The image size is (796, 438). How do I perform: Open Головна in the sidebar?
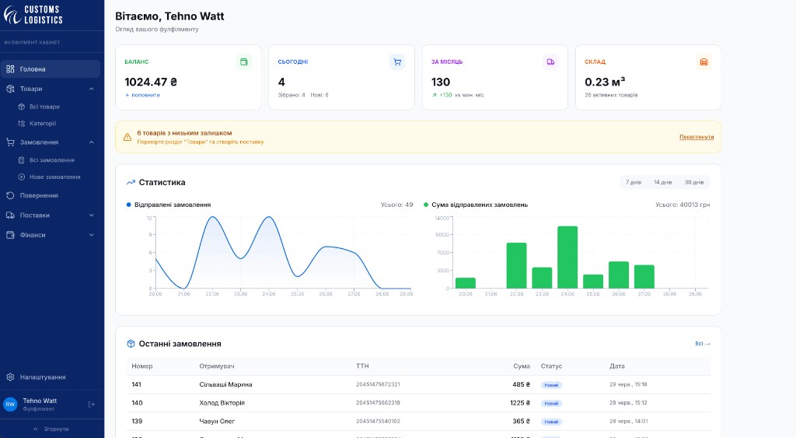pos(51,69)
